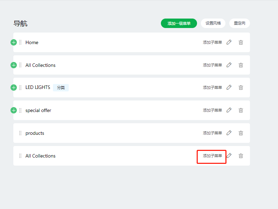The height and width of the screenshot is (209, 278).
Task: Add submenu to All Collections row lacking plus icon
Action: pos(212,156)
